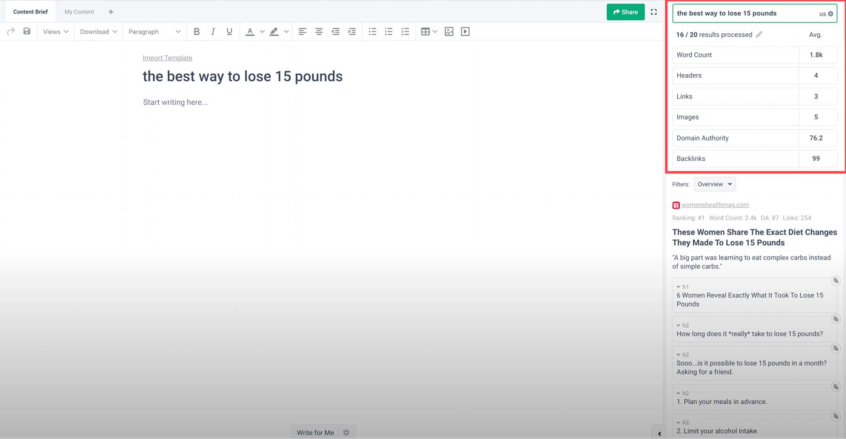
Task: Open the Paragraph style dropdown
Action: (x=154, y=31)
